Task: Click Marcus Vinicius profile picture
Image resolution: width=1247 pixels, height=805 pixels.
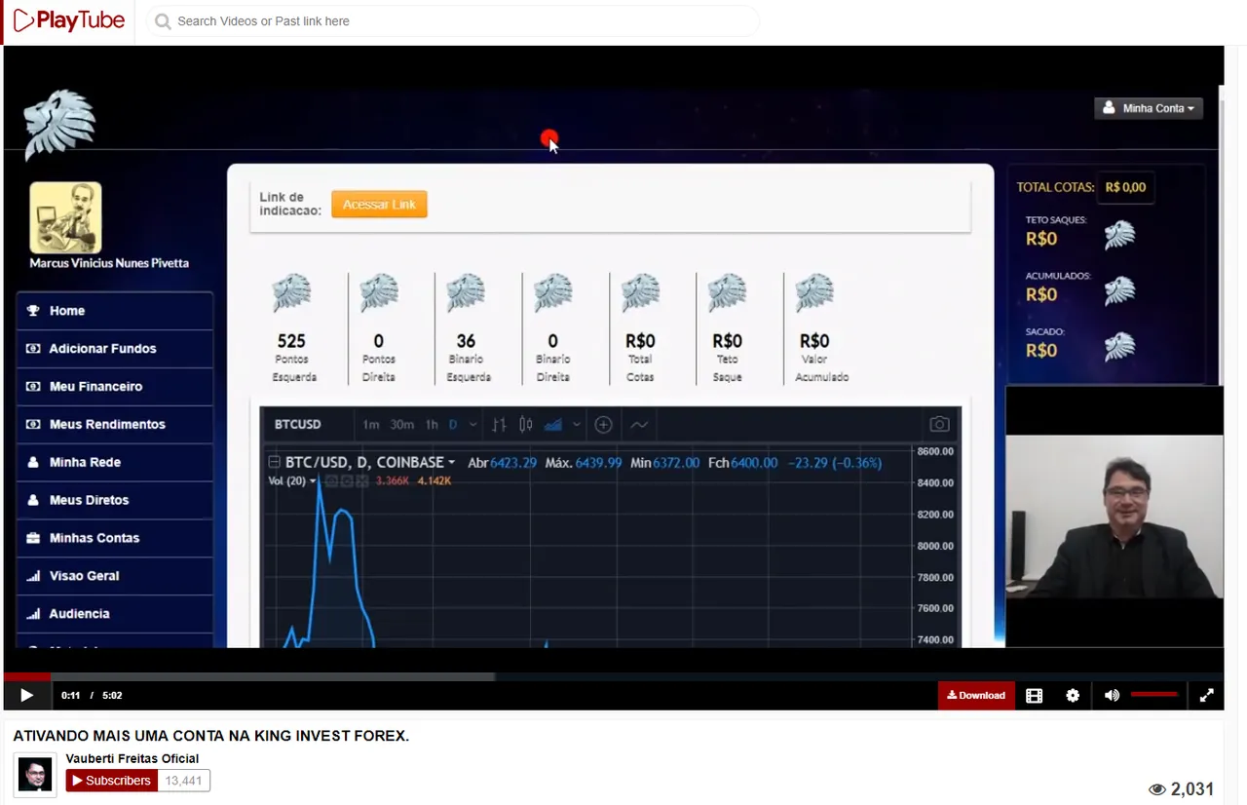Action: (x=65, y=217)
